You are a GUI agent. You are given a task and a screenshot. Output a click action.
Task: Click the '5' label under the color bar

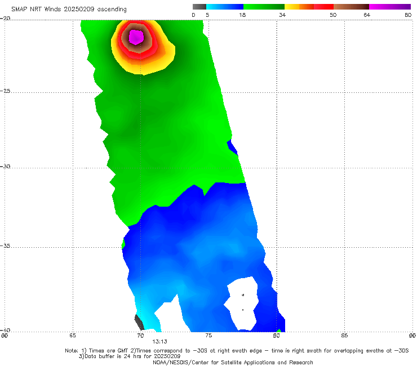pos(207,15)
